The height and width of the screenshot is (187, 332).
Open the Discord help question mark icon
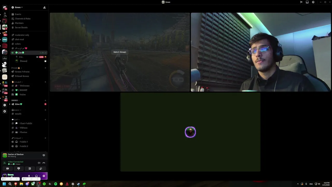[313, 2]
